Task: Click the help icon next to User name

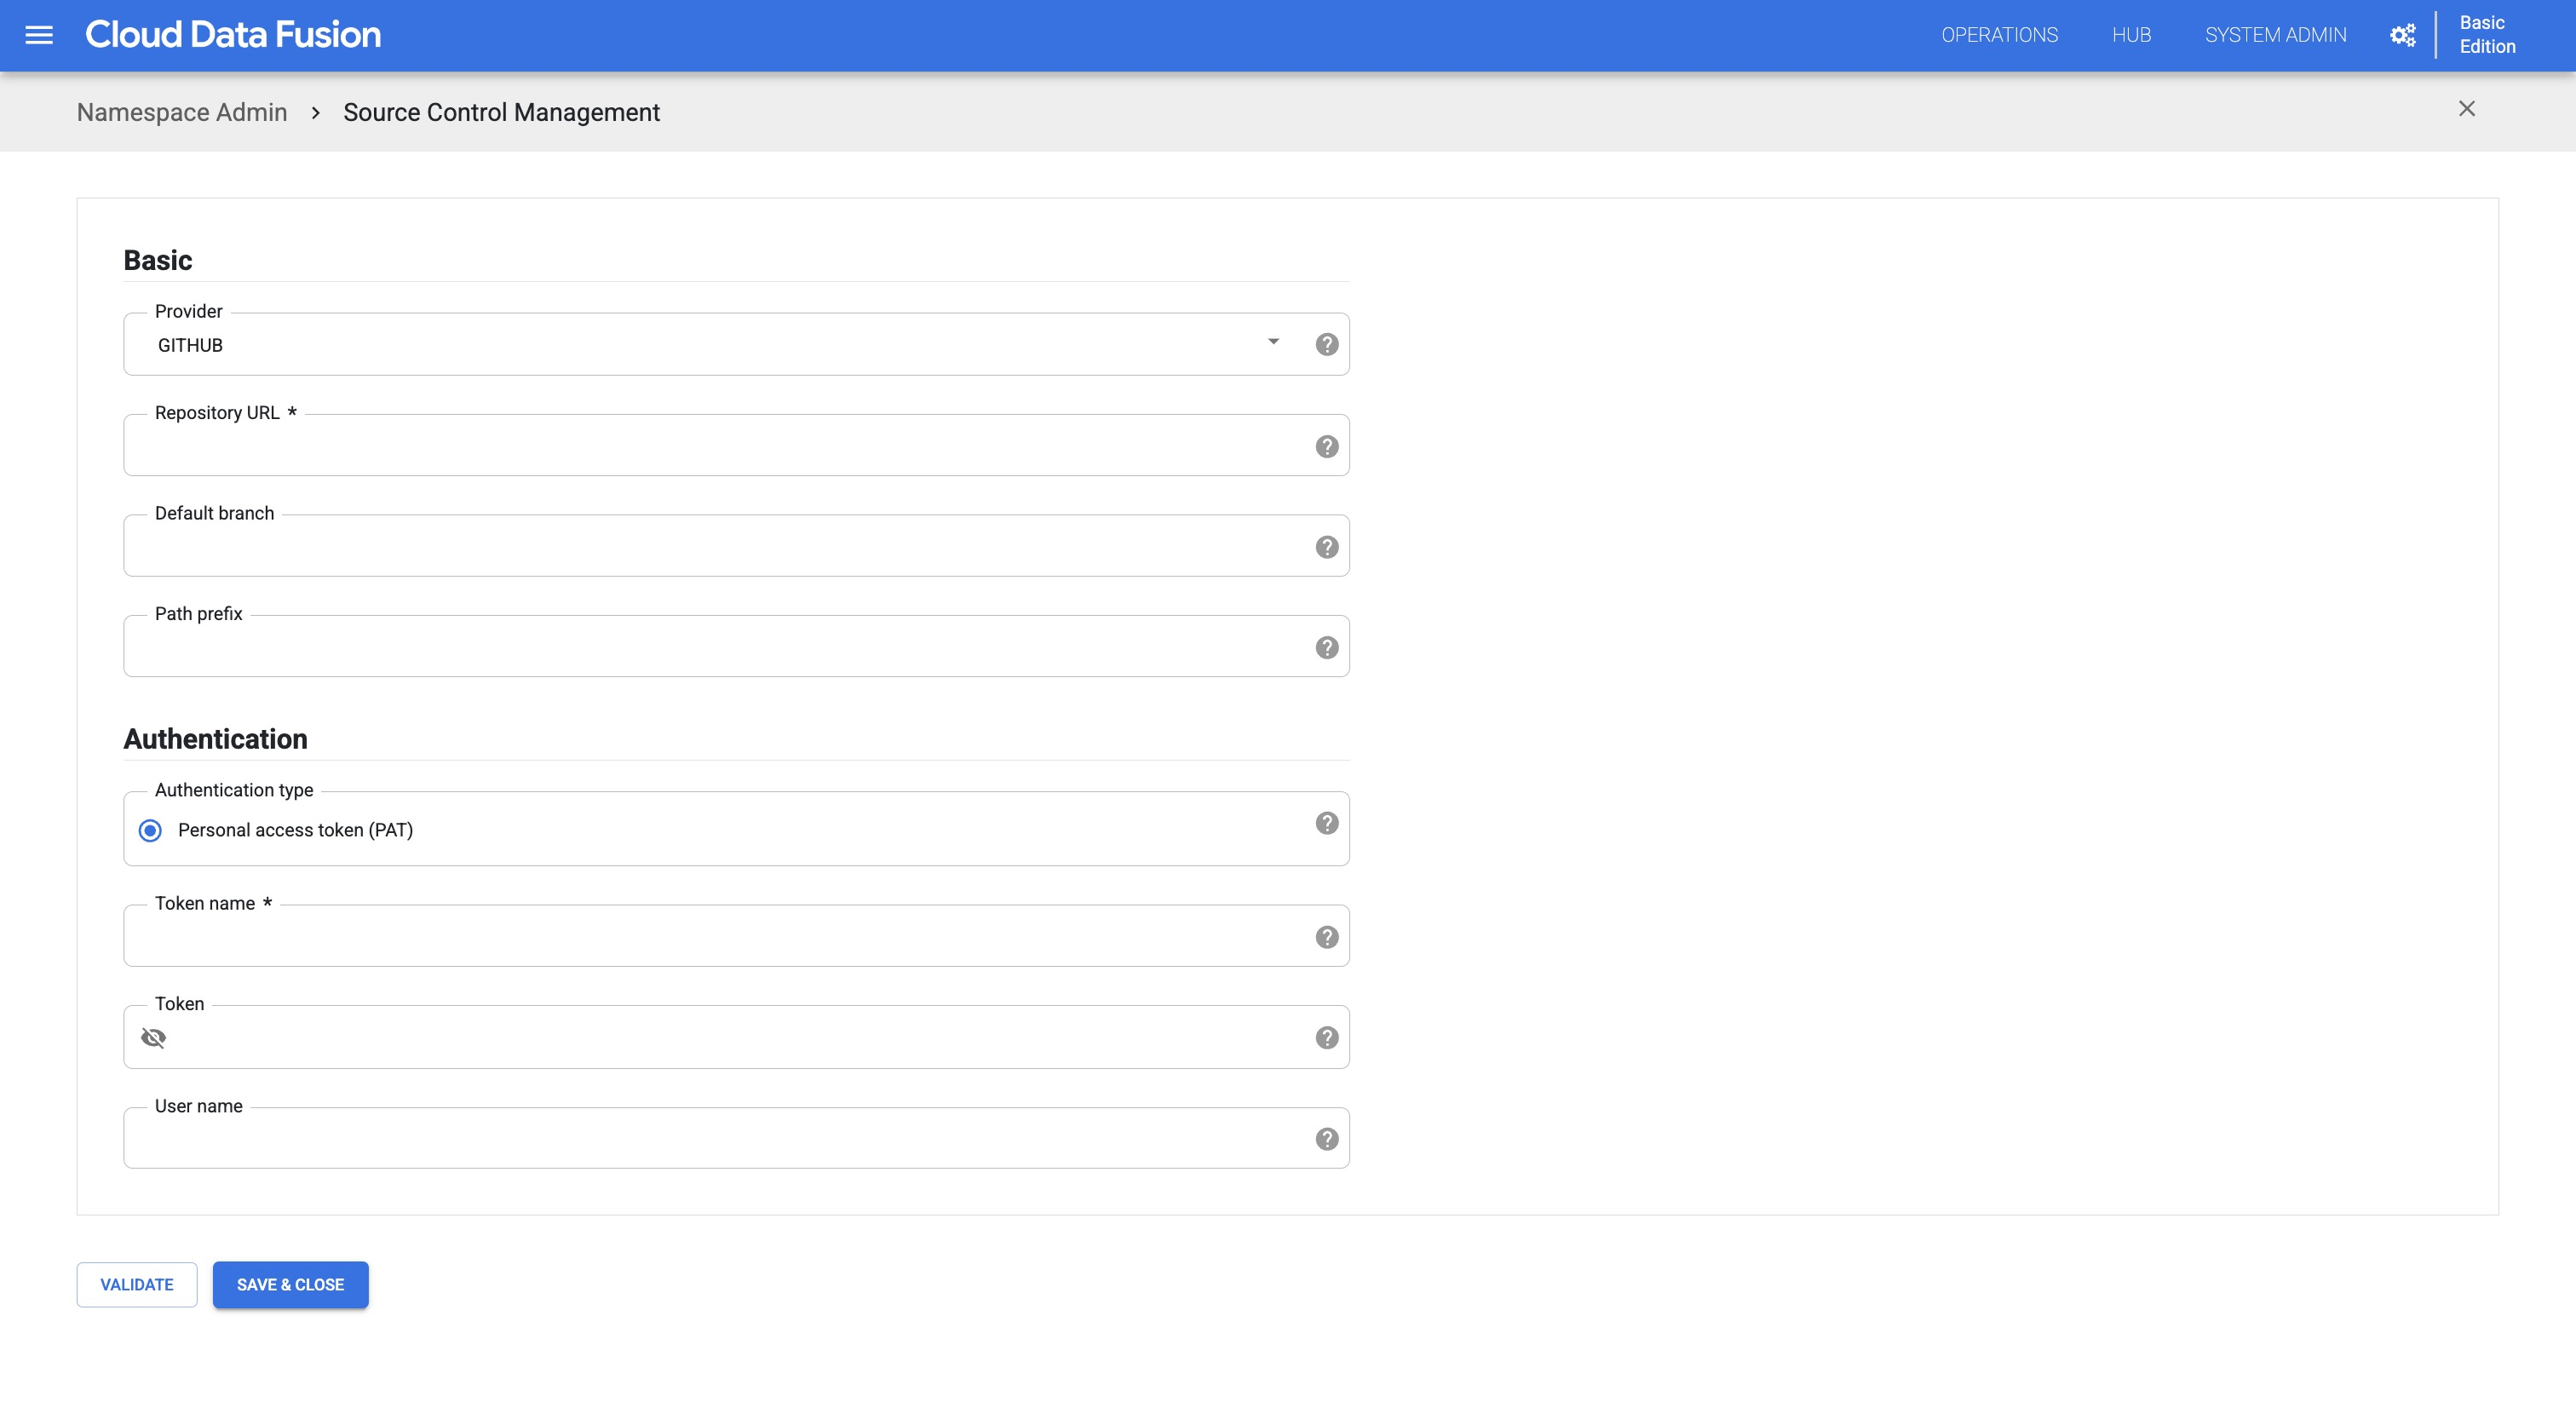Action: (x=1326, y=1140)
